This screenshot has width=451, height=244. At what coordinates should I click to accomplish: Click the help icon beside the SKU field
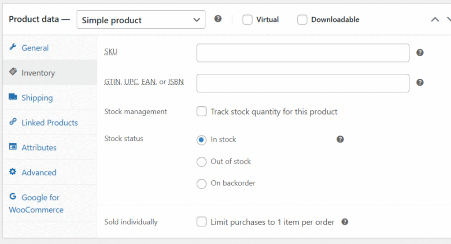click(x=420, y=53)
